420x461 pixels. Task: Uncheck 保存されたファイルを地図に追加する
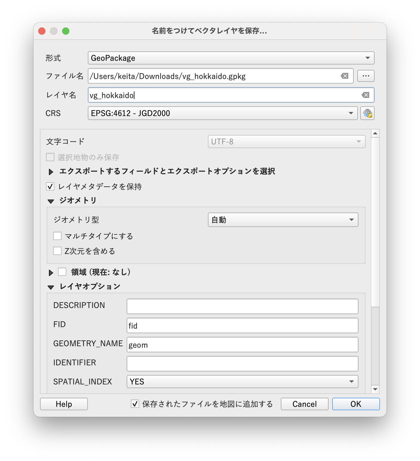click(x=134, y=404)
